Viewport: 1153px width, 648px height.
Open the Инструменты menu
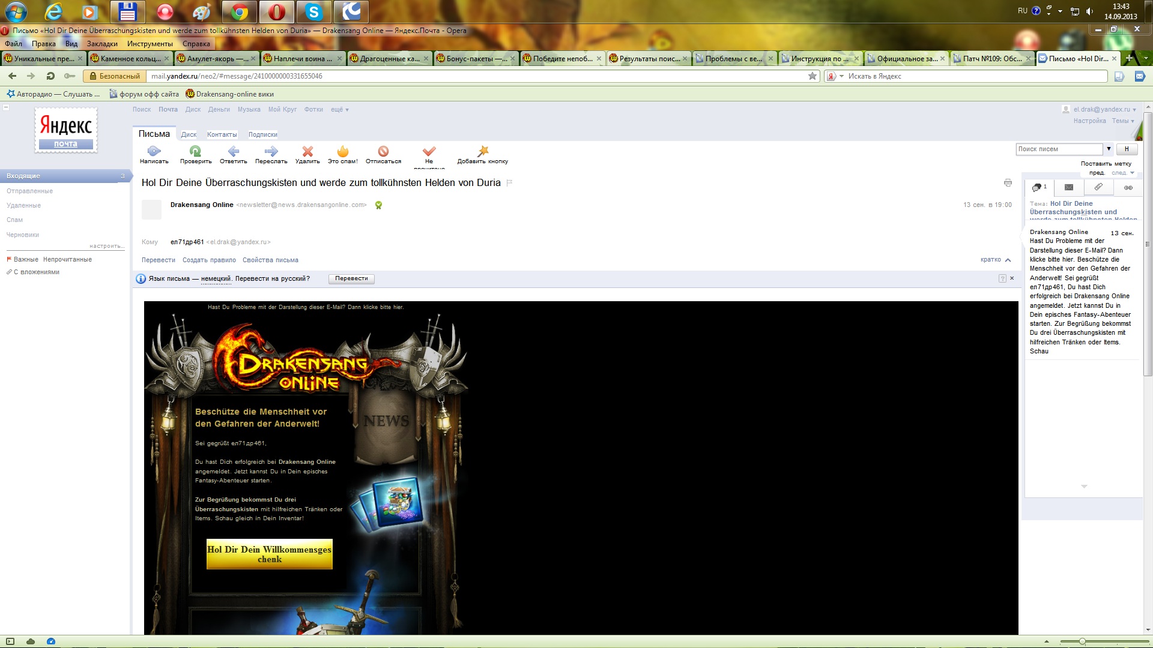coord(150,44)
